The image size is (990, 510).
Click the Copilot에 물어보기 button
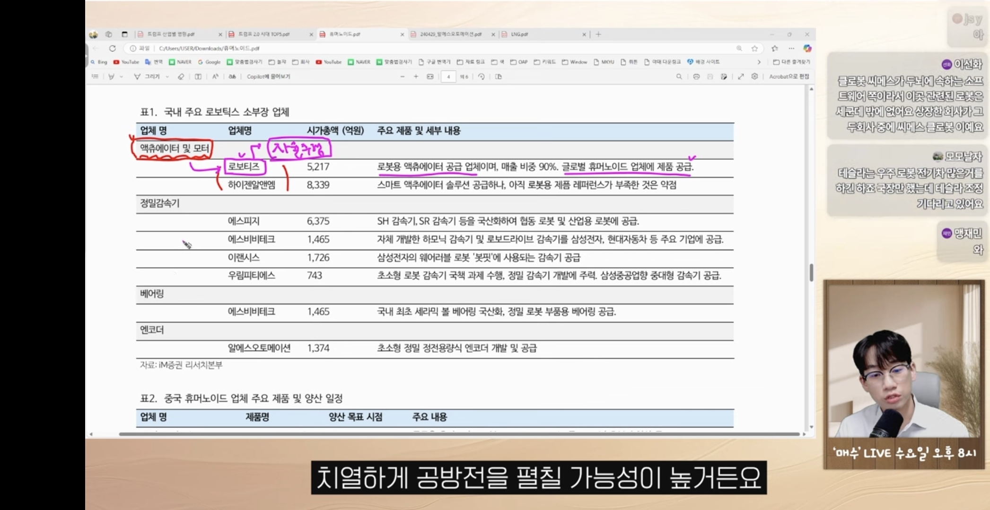tap(268, 77)
